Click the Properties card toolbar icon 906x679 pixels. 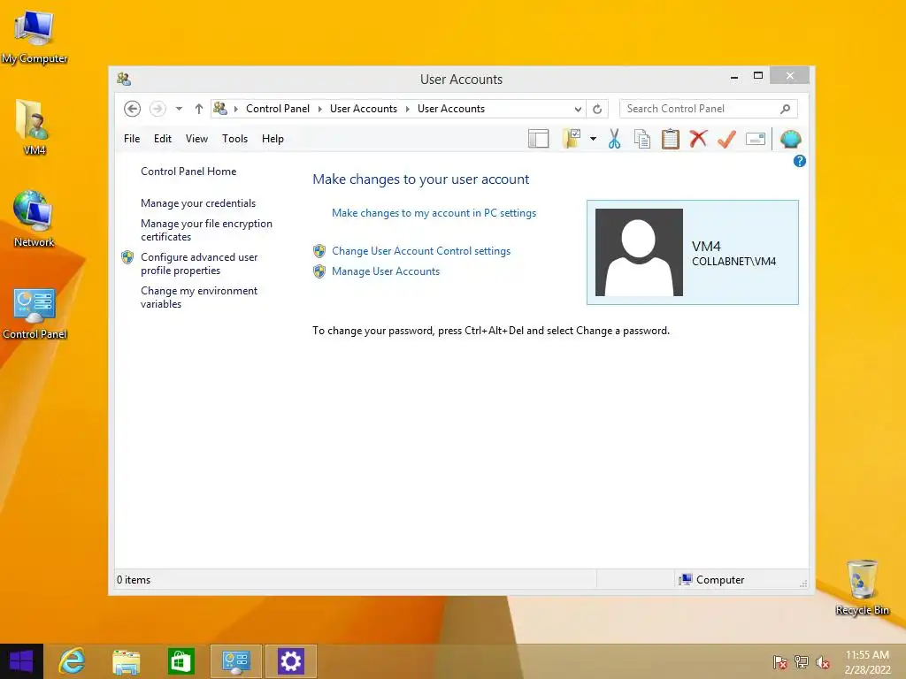click(x=756, y=139)
